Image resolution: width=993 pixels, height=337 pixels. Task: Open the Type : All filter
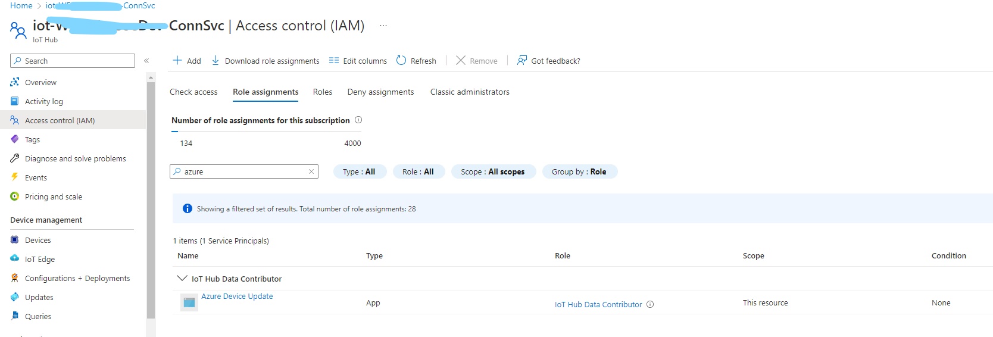359,171
